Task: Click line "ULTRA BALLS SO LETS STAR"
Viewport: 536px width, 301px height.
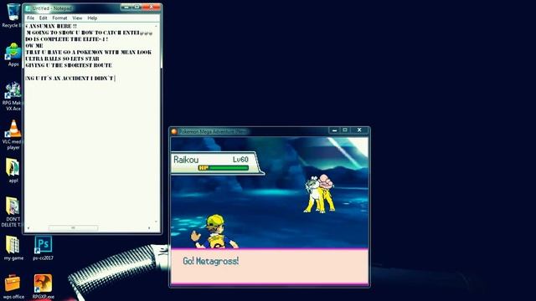Action: coord(62,59)
